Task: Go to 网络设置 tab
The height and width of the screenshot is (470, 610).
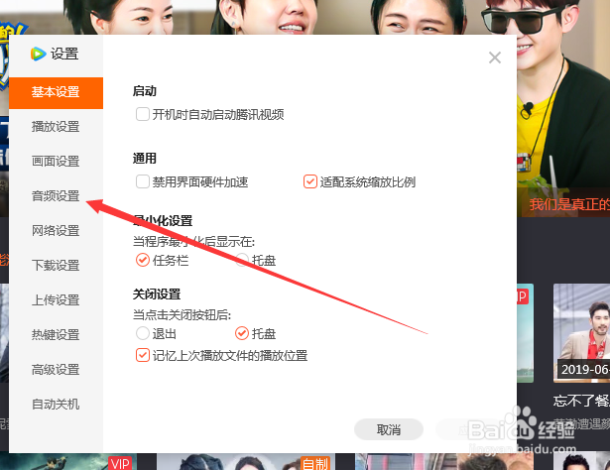Action: (x=56, y=230)
